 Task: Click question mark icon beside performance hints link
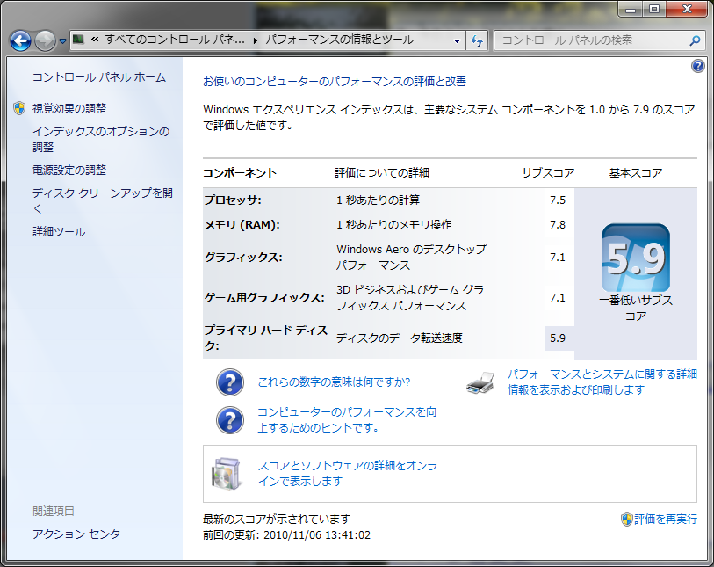coord(229,419)
